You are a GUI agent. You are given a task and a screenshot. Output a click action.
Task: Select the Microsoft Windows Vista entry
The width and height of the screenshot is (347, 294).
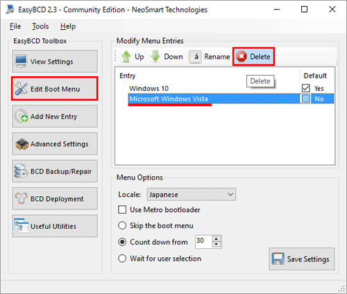coord(169,99)
